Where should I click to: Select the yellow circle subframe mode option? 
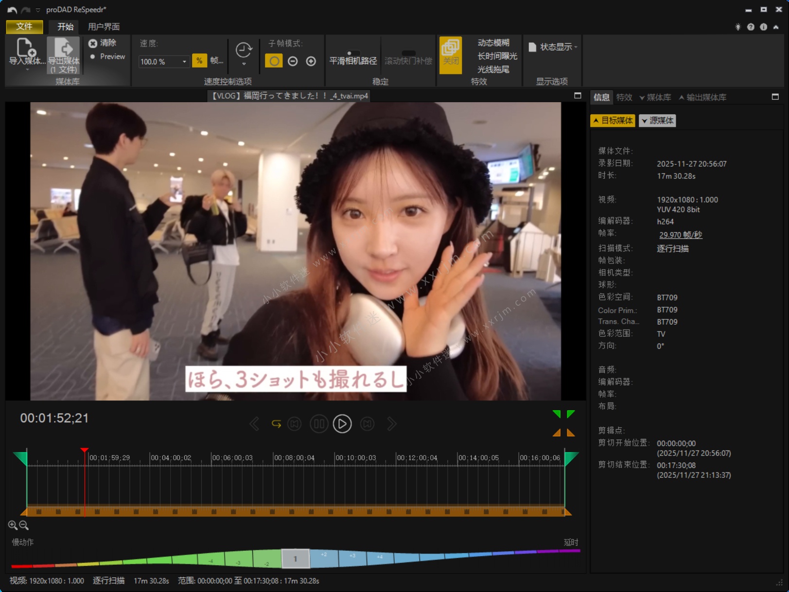click(x=274, y=61)
